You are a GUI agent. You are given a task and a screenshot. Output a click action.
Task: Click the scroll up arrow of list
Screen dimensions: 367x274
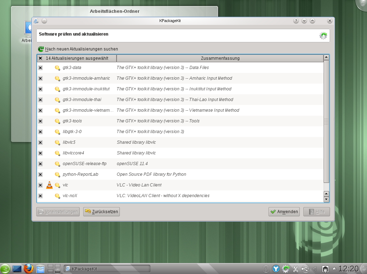pyautogui.click(x=326, y=58)
